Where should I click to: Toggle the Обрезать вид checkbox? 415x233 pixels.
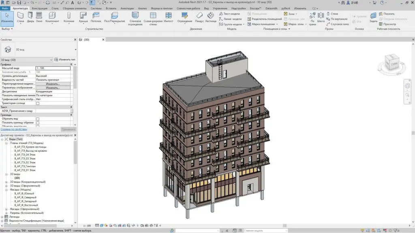point(38,119)
